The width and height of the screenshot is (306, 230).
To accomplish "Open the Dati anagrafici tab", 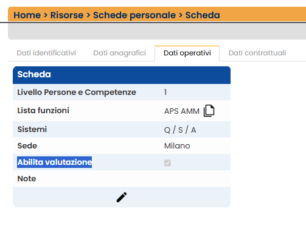I will pyautogui.click(x=120, y=53).
